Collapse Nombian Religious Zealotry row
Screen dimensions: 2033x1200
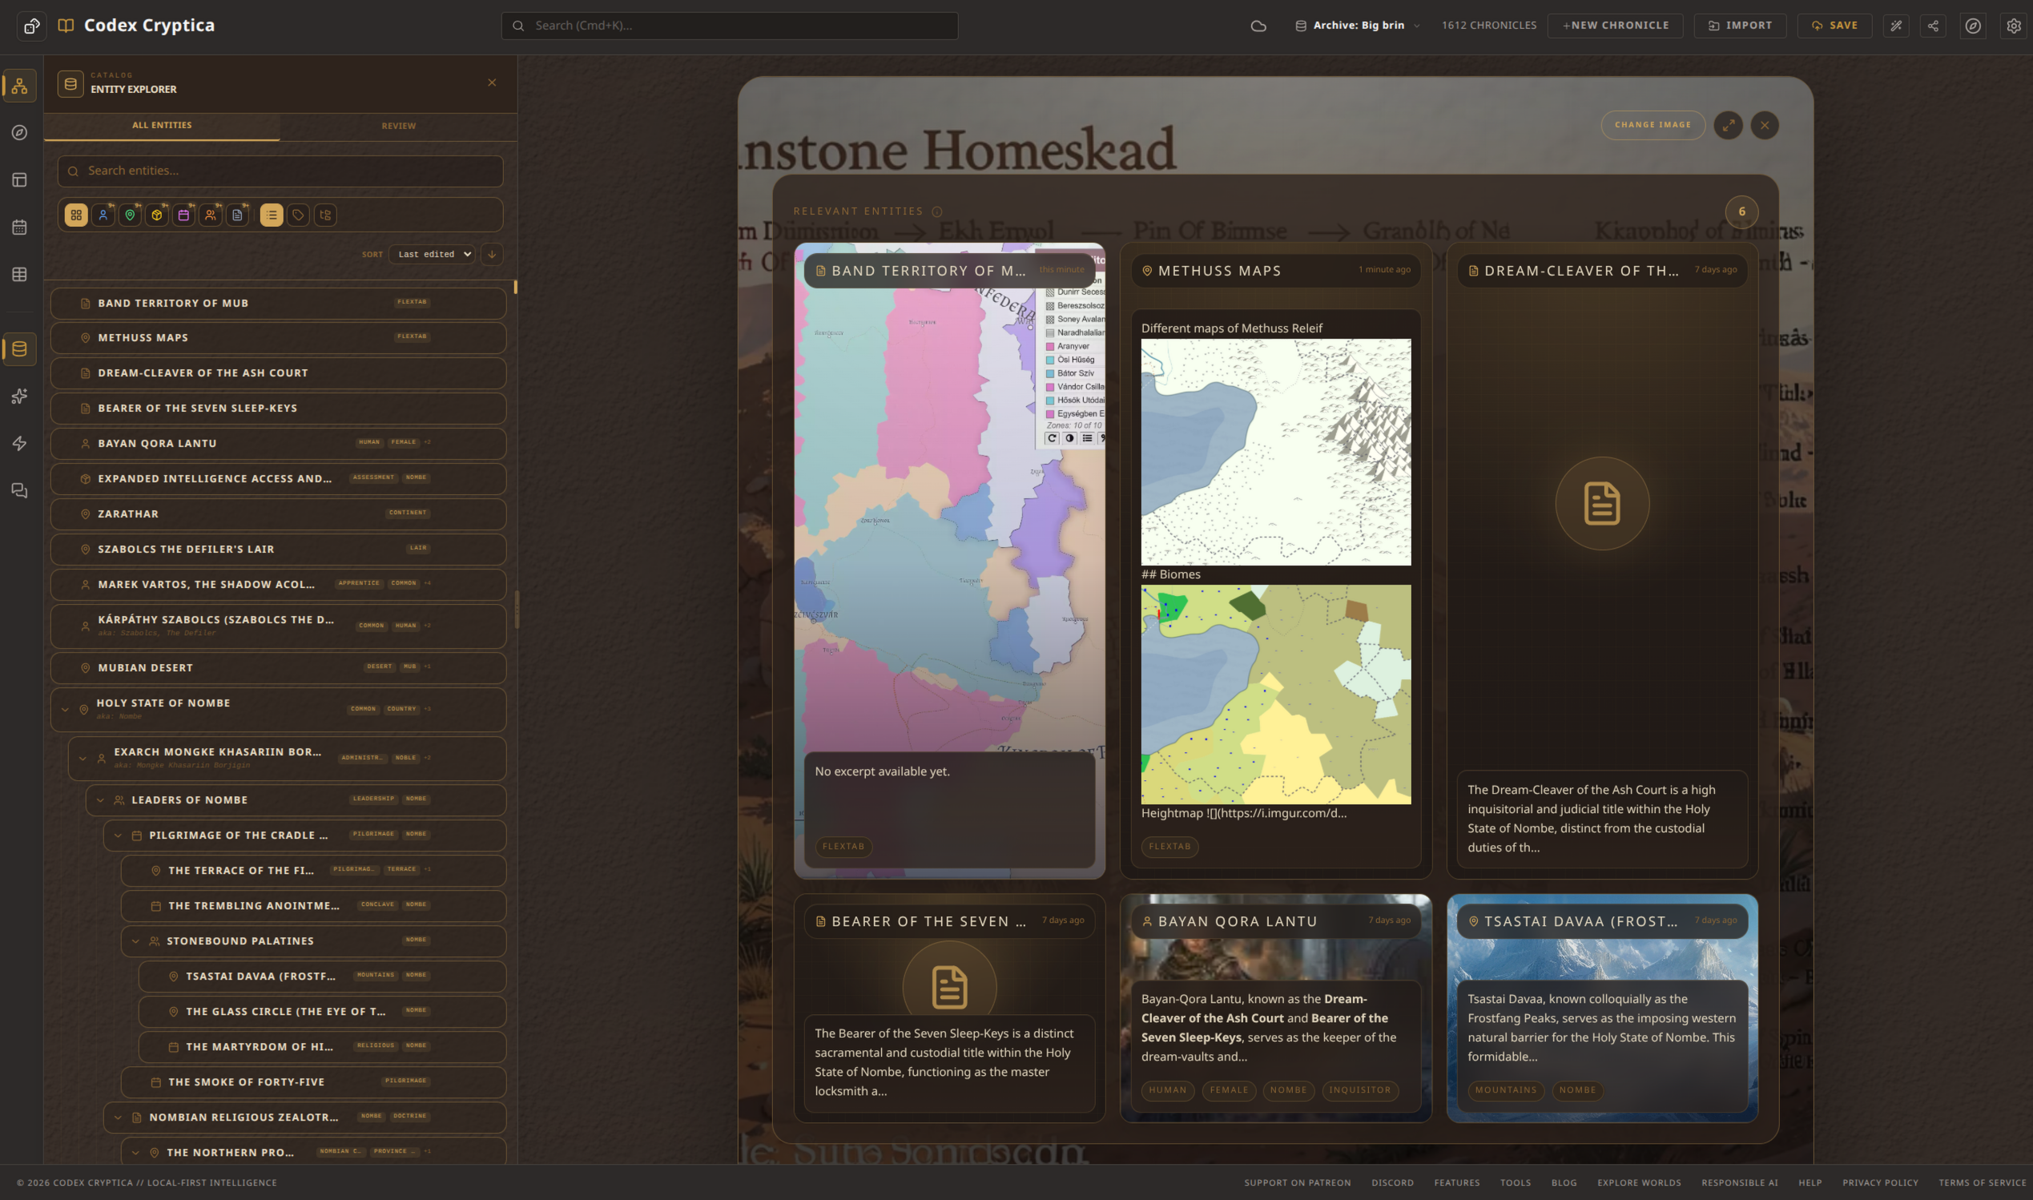pos(118,1117)
